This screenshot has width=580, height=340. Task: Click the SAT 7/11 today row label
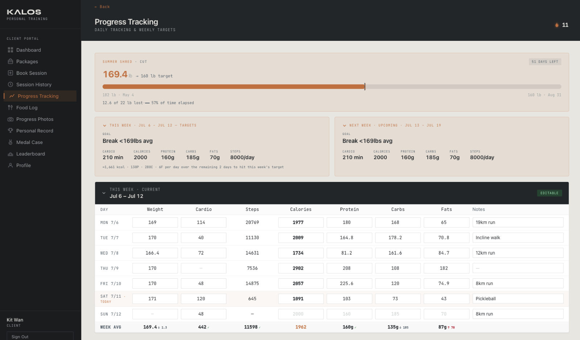coord(113,298)
